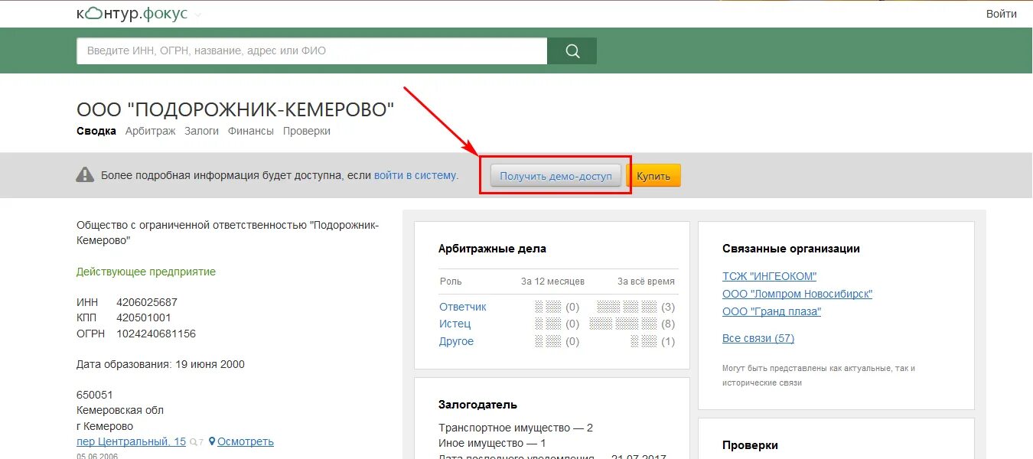Viewport: 1033px width, 459px height.
Task: Open the Другое arbitration link
Action: click(457, 341)
